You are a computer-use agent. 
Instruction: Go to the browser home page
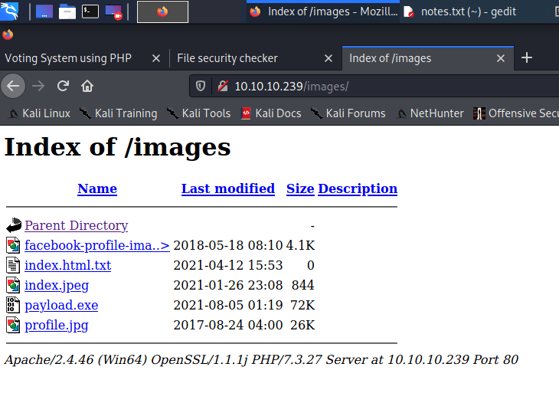(x=87, y=86)
